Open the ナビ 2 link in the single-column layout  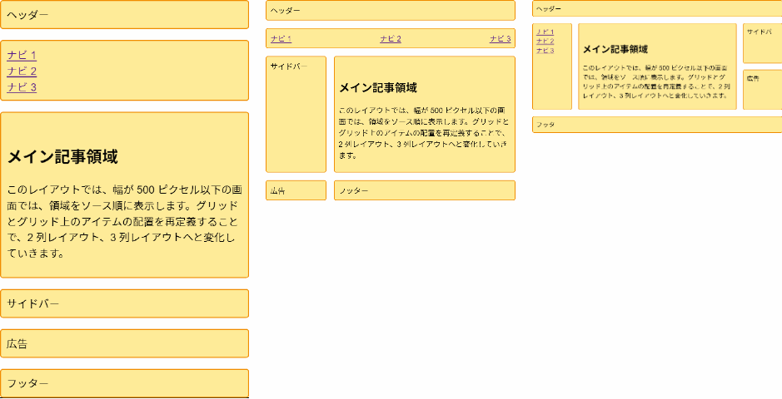coord(22,71)
